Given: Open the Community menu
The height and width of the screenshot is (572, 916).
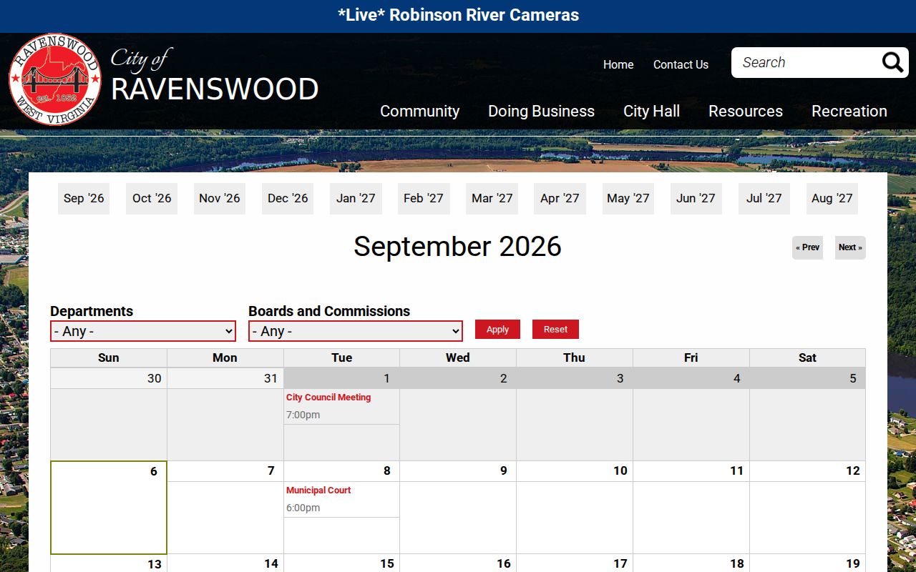Looking at the screenshot, I should click(x=419, y=112).
